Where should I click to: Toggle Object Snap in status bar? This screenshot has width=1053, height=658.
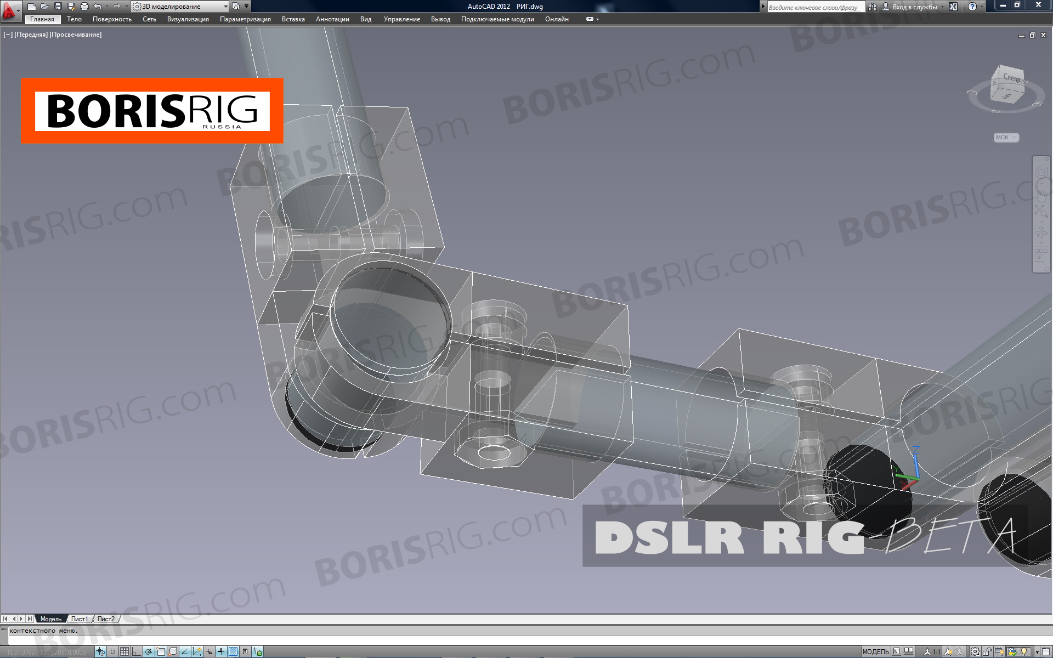click(161, 652)
